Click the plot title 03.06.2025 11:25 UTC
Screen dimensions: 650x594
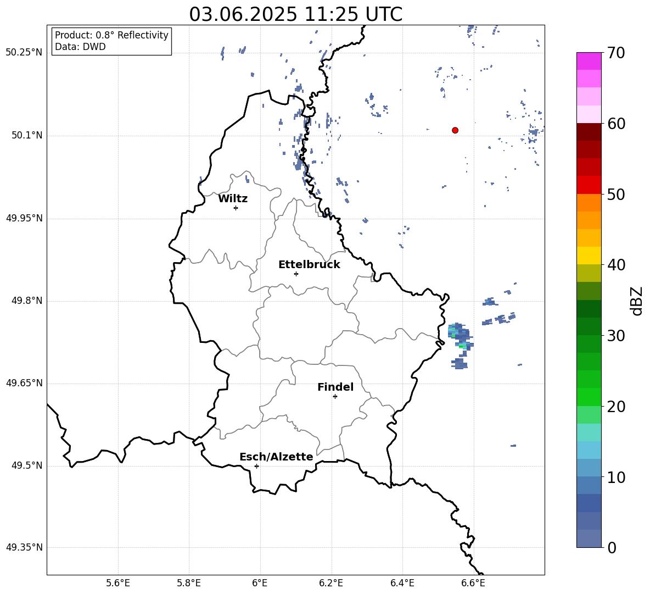point(295,14)
